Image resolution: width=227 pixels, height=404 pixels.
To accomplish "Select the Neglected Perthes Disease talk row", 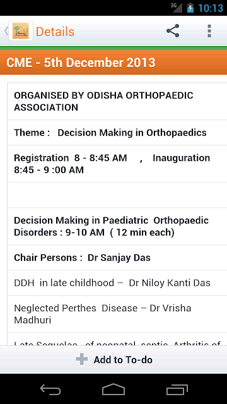I will pos(117,314).
